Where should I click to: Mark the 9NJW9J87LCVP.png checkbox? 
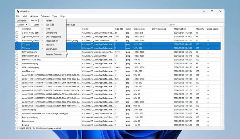[17, 59]
